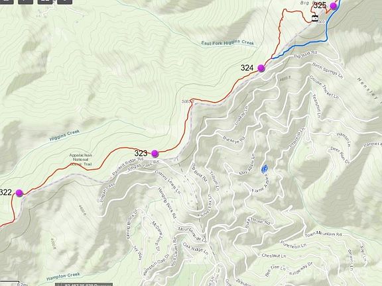The image size is (382, 286).
Task: Click the purple mile marker 325
Action: tap(334, 6)
